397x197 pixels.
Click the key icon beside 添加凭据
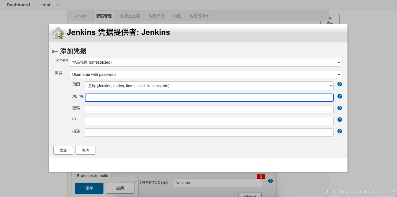pos(55,51)
